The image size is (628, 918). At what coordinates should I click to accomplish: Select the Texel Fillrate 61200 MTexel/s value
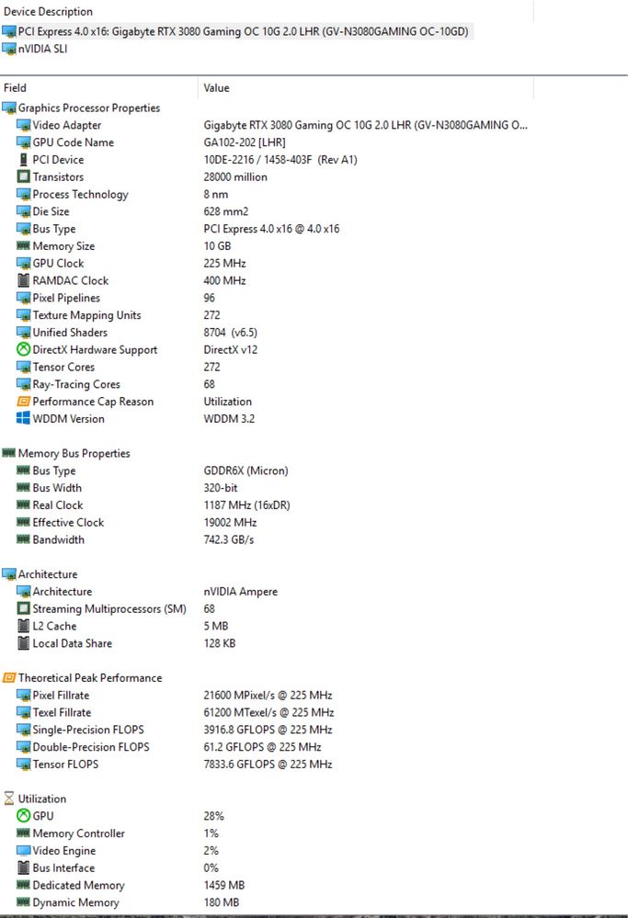pos(268,712)
